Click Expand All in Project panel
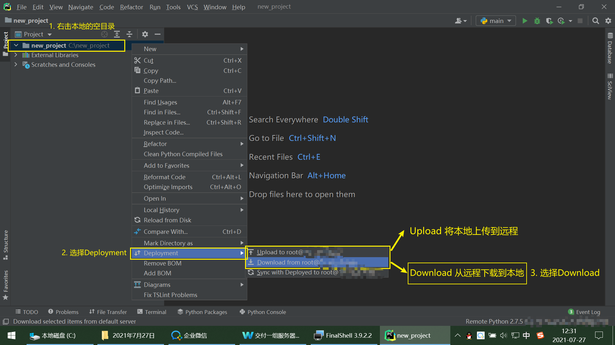The width and height of the screenshot is (615, 345). click(x=117, y=34)
